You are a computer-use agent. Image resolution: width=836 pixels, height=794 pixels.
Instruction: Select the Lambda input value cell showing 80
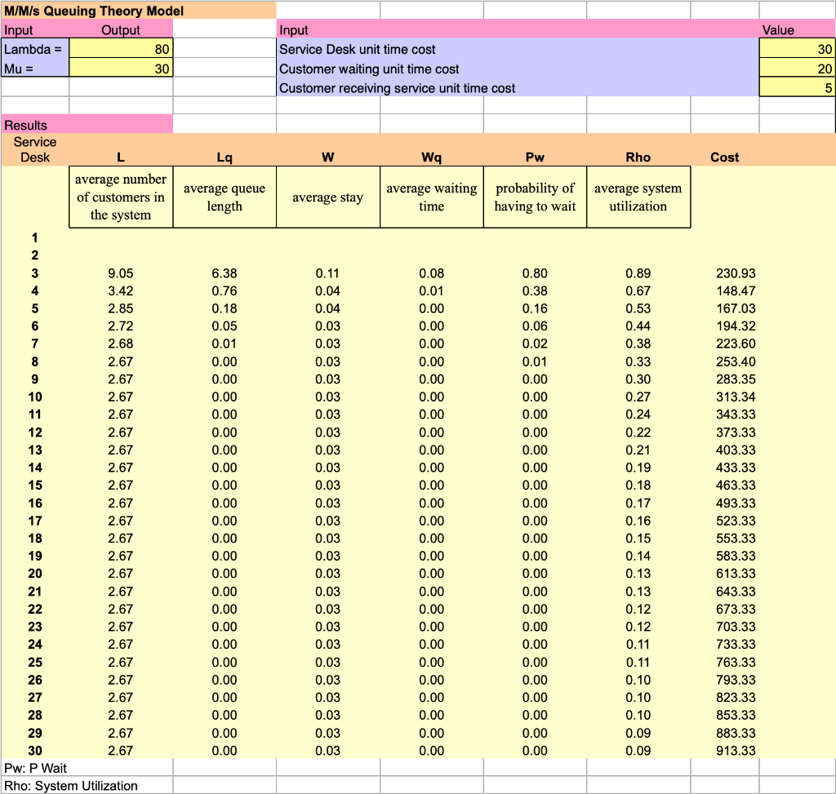point(122,48)
